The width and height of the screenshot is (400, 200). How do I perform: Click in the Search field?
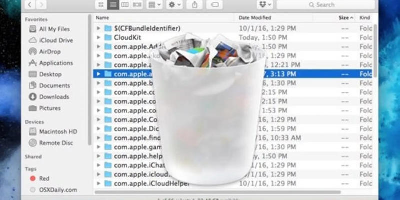pyautogui.click(x=326, y=5)
